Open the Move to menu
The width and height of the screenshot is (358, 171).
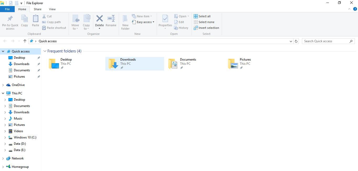tap(75, 22)
